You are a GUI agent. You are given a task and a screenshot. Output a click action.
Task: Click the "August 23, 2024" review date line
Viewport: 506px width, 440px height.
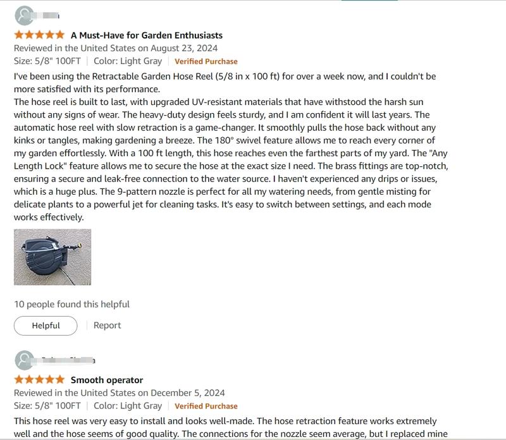[115, 48]
